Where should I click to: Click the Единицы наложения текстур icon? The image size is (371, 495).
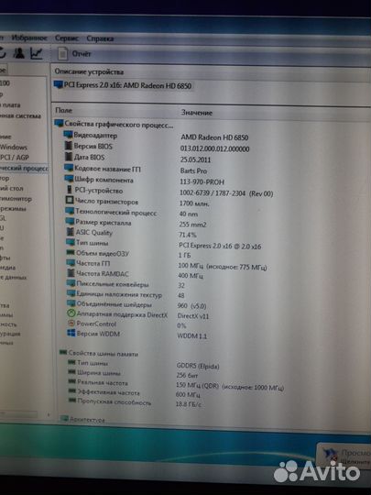(71, 293)
